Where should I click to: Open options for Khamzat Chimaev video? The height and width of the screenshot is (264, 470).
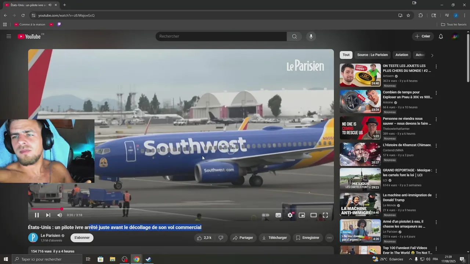(436, 146)
